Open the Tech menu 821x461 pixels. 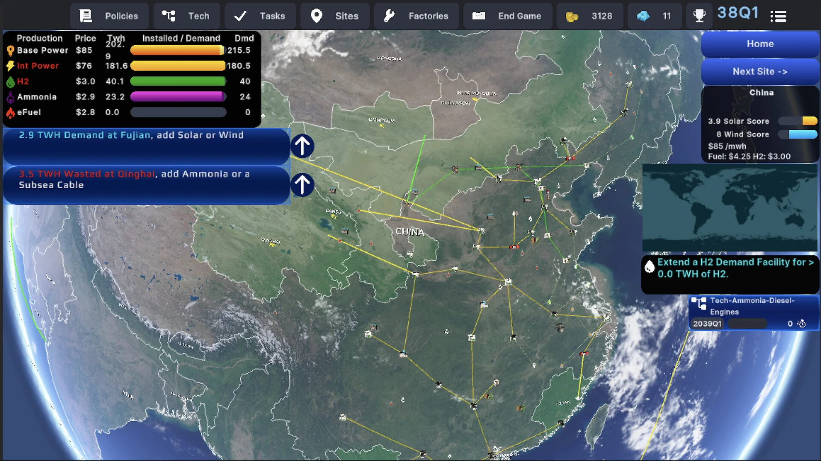click(x=186, y=16)
